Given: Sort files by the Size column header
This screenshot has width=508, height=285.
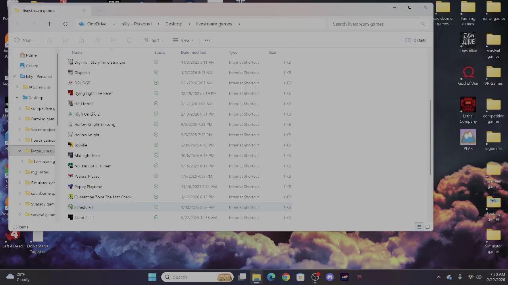Looking at the screenshot, I should [272, 52].
